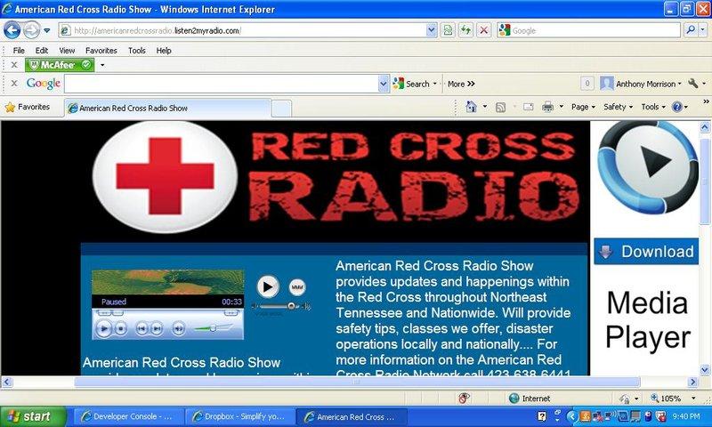The image size is (712, 427).
Task: Click the round white play button
Action: (x=268, y=286)
